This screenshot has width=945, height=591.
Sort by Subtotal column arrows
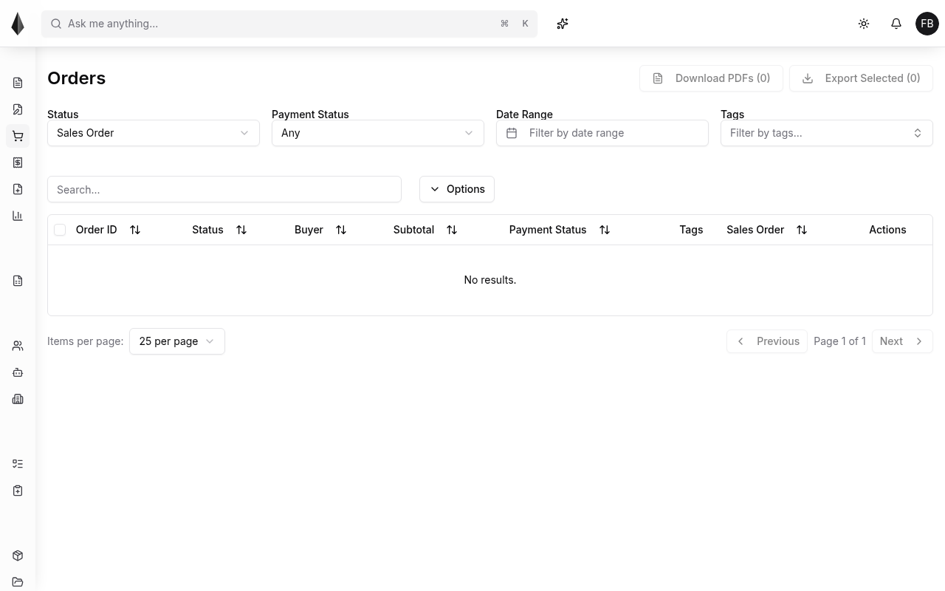click(x=452, y=230)
